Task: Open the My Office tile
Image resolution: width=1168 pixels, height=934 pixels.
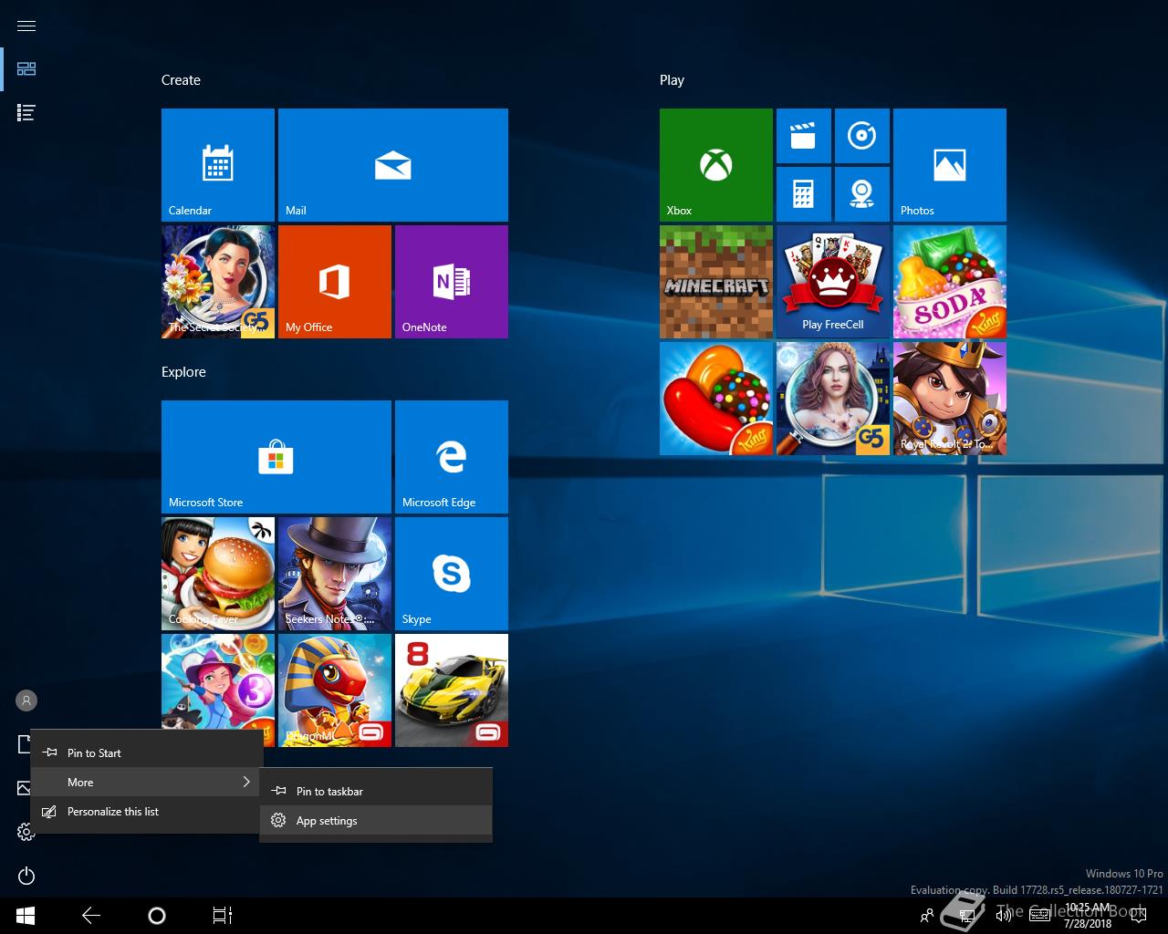Action: [335, 282]
